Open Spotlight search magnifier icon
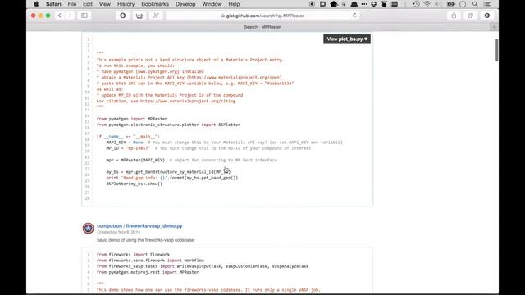The width and height of the screenshot is (525, 295). 475,4
